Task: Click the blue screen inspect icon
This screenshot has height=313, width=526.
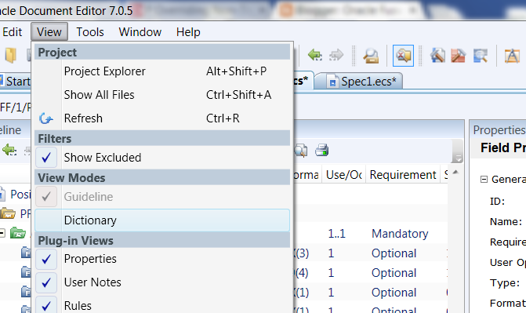Action: (x=480, y=56)
